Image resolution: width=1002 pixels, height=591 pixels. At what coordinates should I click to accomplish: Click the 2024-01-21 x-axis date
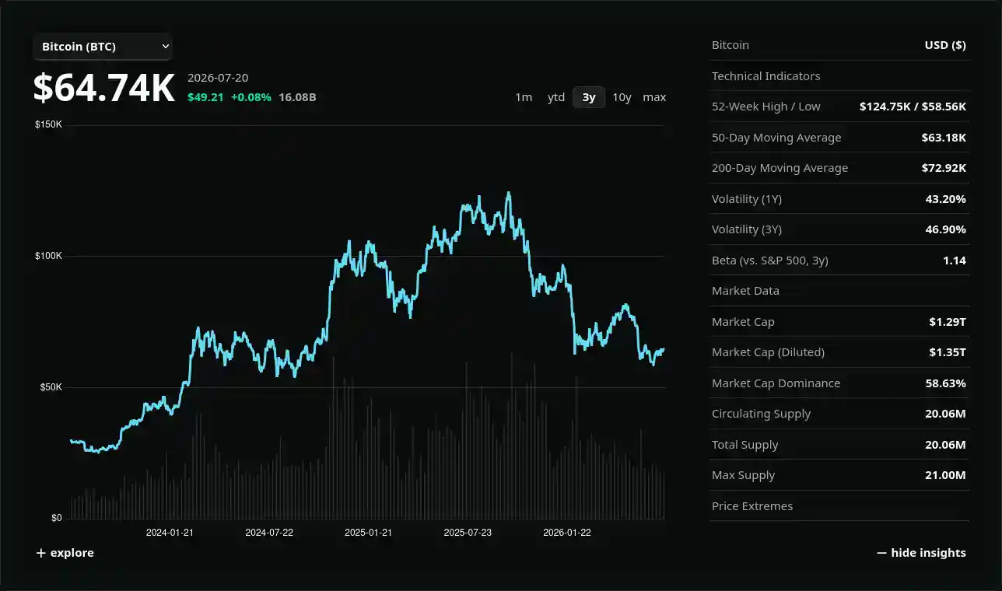(x=170, y=533)
